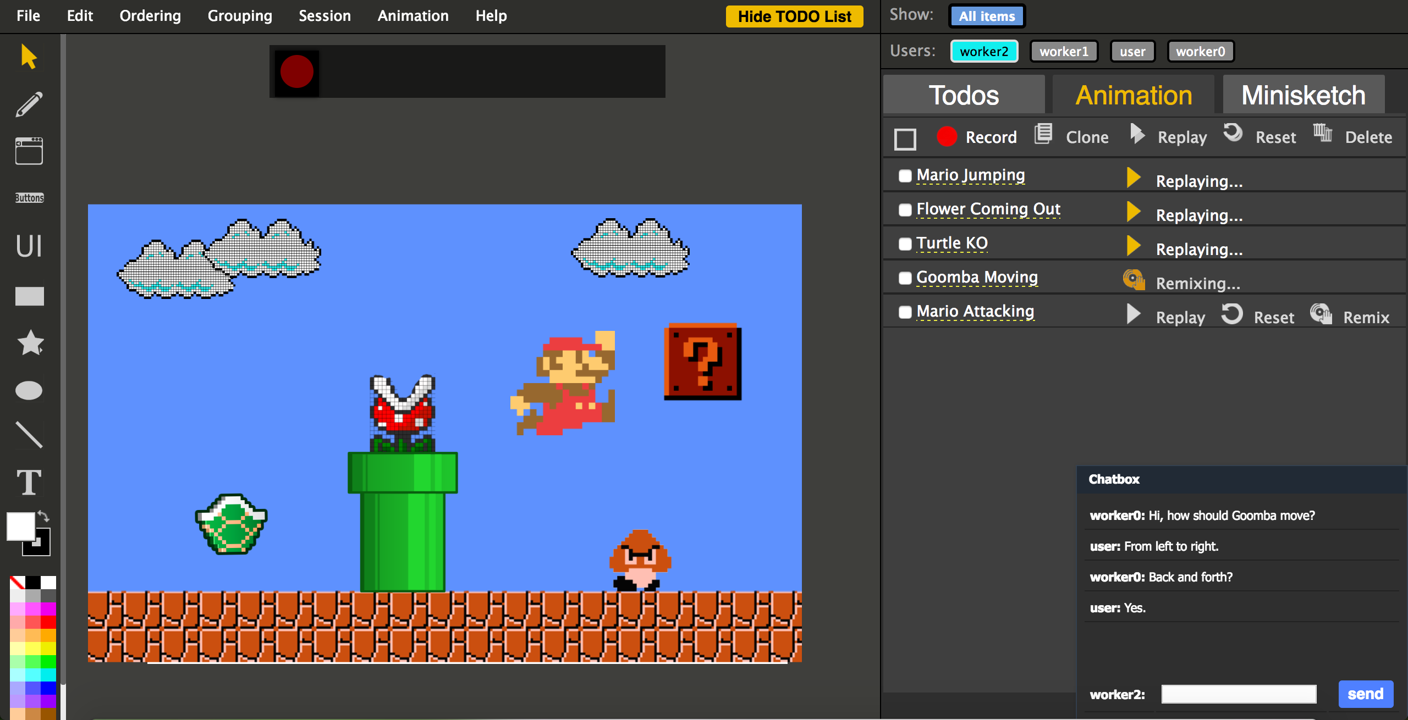1408x720 pixels.
Task: Click the Chatbox header bar
Action: click(x=1241, y=479)
